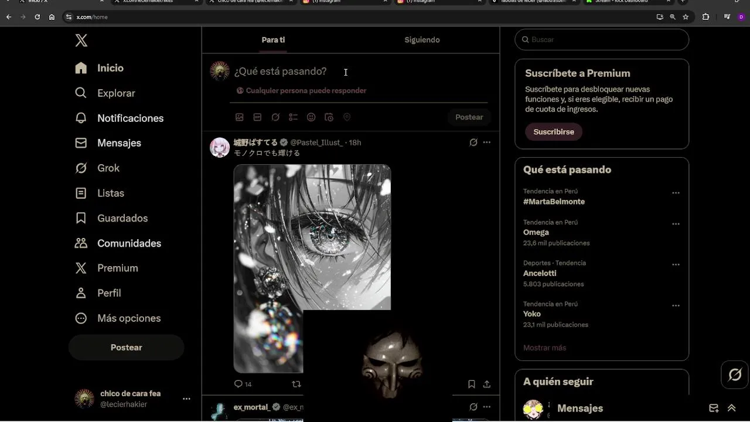Screen dimensions: 750x422
Task: Go back with the browser arrow
Action: 9,17
